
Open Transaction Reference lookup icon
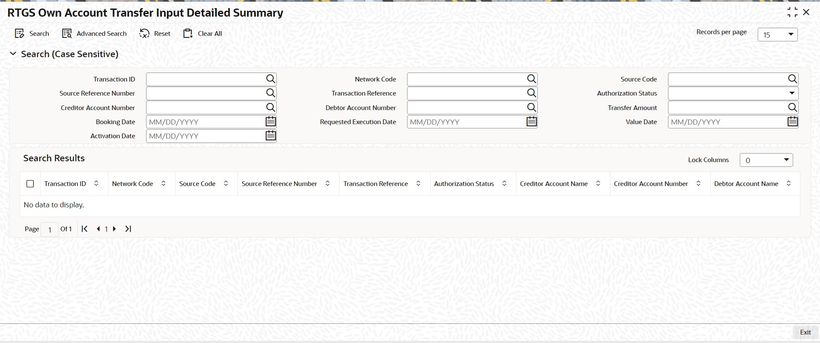point(532,93)
